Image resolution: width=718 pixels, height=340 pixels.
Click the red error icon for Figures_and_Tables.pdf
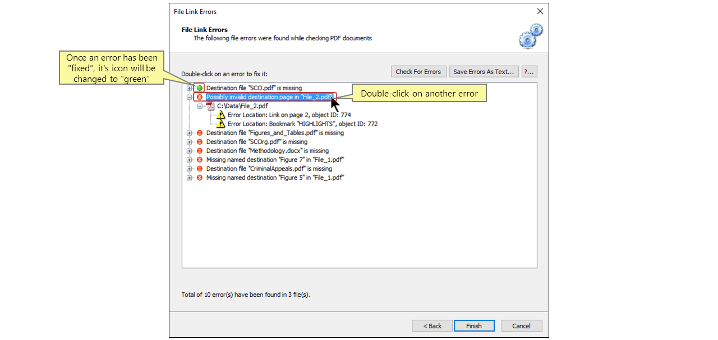199,132
